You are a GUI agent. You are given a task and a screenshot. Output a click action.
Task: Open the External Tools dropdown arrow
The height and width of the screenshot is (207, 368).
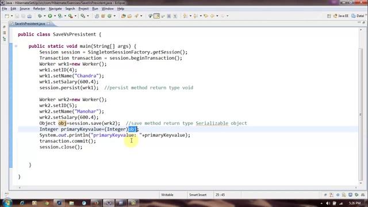[x=75, y=16]
